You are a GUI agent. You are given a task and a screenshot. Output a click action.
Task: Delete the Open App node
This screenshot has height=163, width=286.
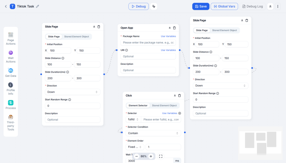point(174,28)
